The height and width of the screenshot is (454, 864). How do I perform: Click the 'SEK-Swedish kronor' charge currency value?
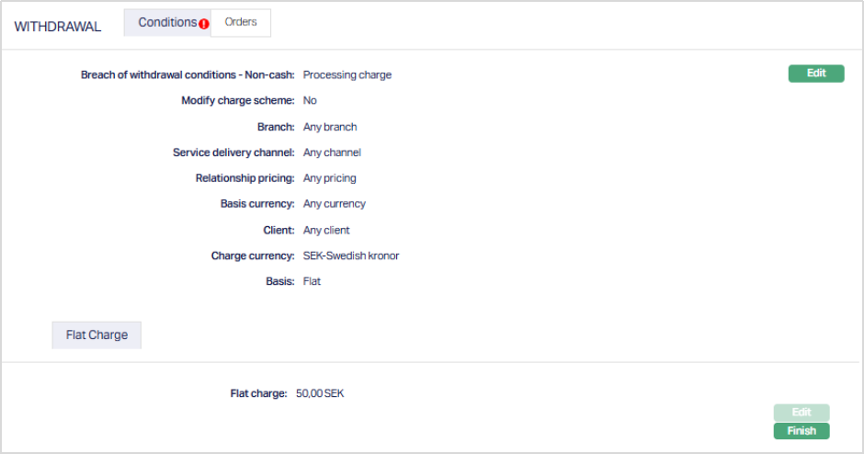[351, 255]
